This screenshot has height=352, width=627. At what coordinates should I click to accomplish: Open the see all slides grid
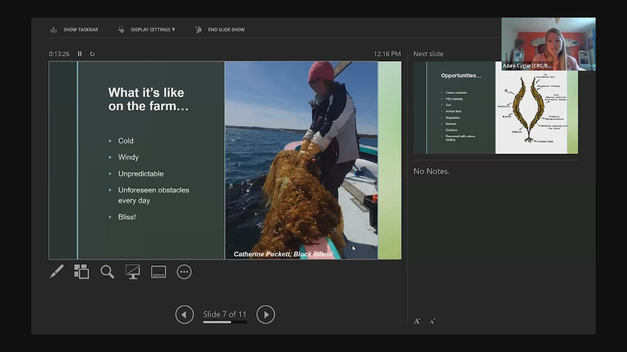tap(82, 271)
